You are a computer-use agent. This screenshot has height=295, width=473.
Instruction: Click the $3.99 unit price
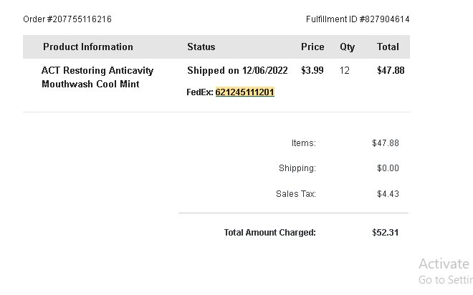[312, 70]
